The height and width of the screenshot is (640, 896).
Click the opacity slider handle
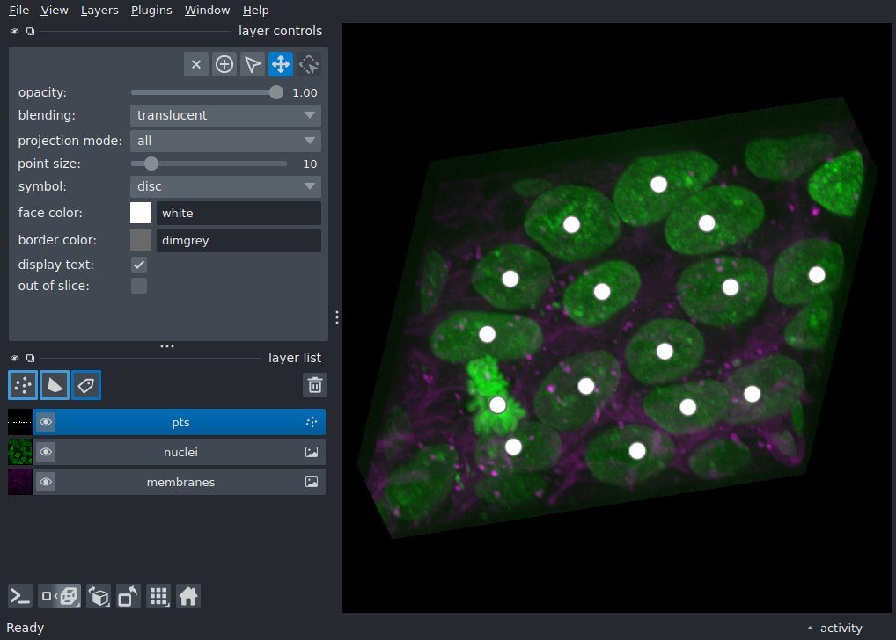tap(276, 92)
